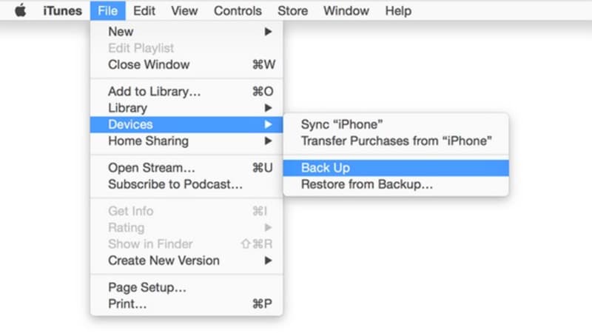This screenshot has height=333, width=592.
Task: Open the Controls menu
Action: [238, 10]
